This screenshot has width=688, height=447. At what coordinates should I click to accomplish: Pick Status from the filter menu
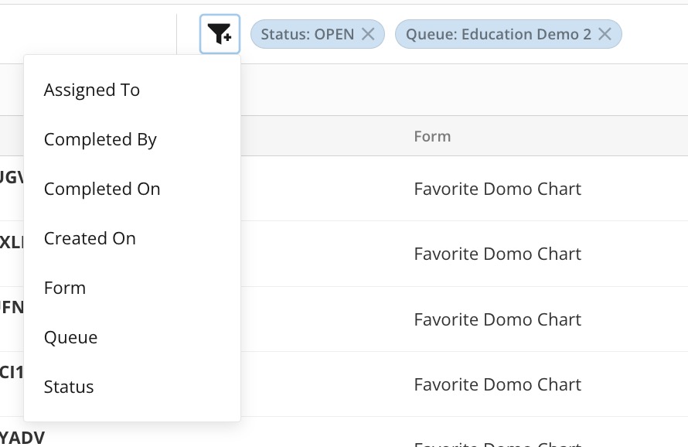(69, 387)
